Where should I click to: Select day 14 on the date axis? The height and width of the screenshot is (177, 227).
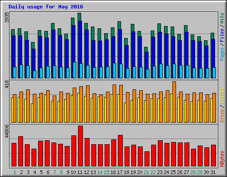click(x=100, y=172)
